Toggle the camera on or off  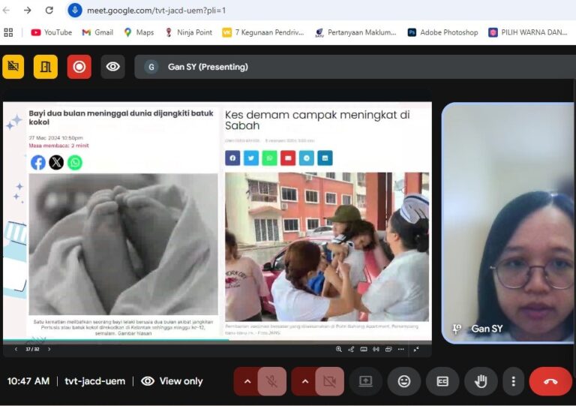coord(328,381)
